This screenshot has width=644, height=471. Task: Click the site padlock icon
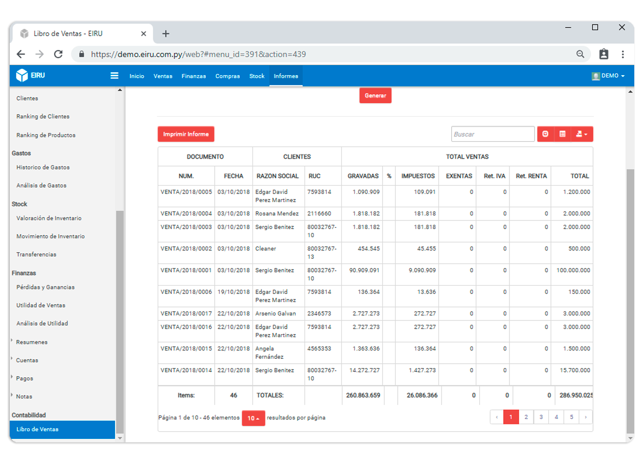pos(82,54)
